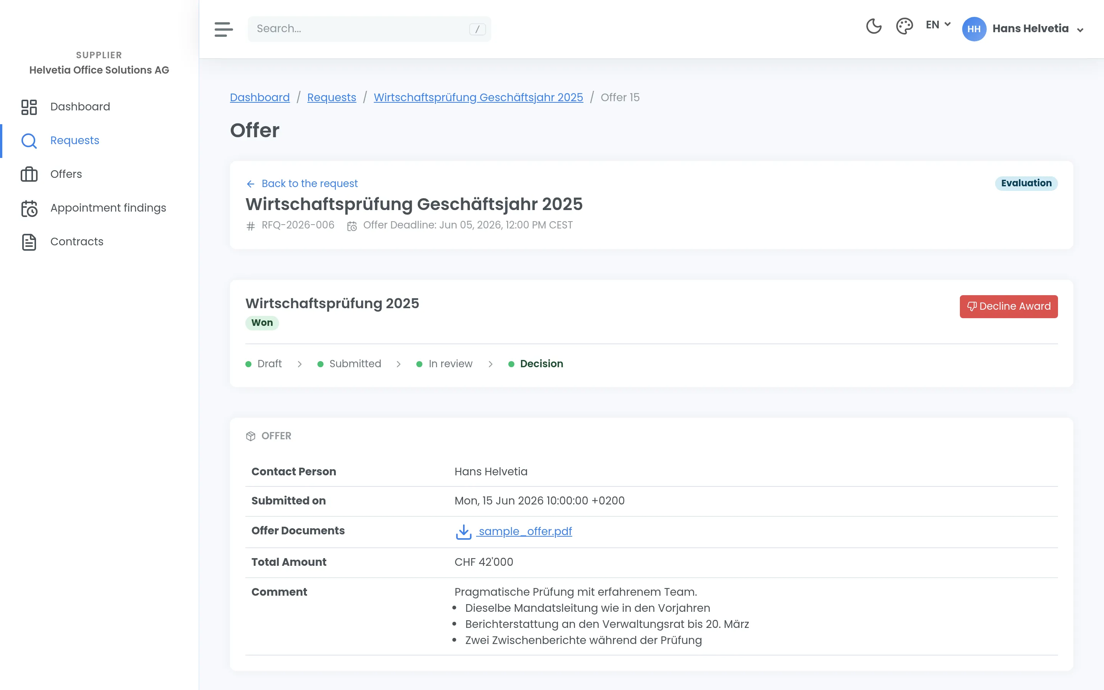Select the Submitted step

click(x=349, y=364)
